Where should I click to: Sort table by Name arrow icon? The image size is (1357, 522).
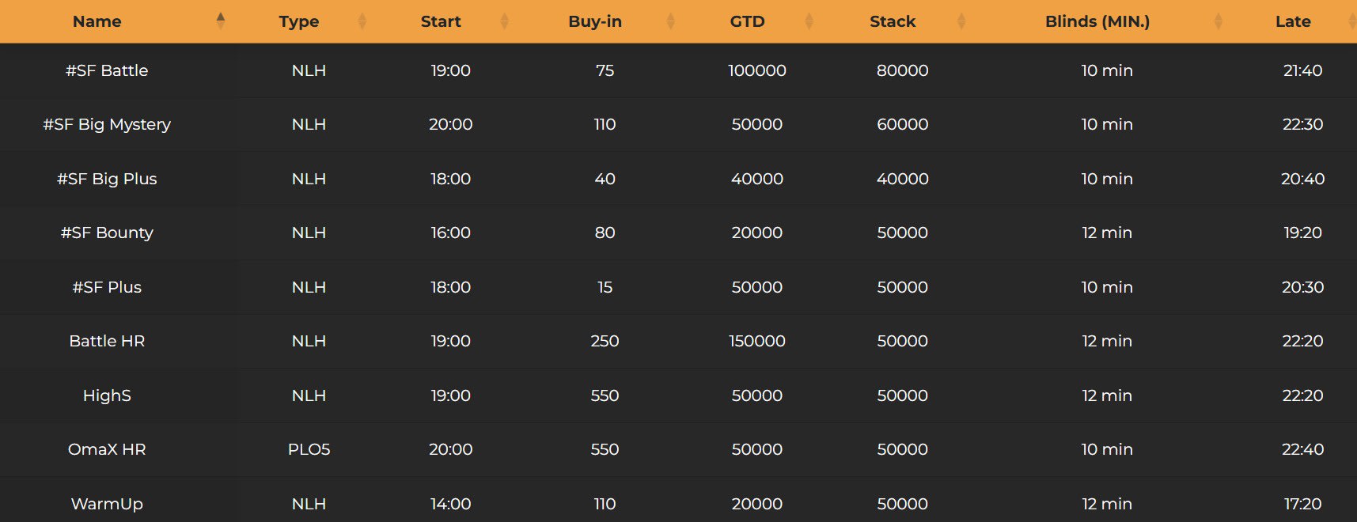tap(221, 21)
